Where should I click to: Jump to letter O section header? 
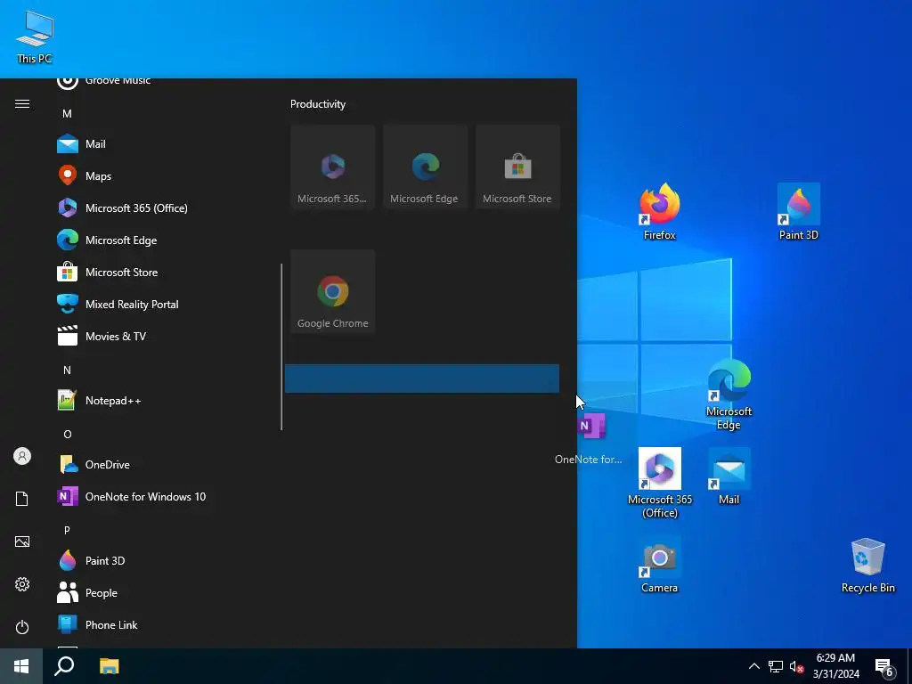[x=67, y=435]
